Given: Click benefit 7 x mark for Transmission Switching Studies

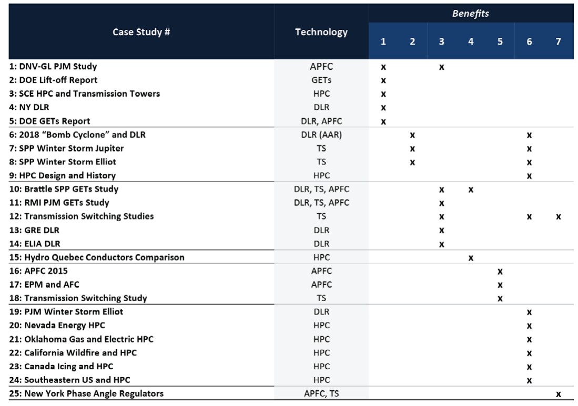Looking at the screenshot, I should [558, 217].
